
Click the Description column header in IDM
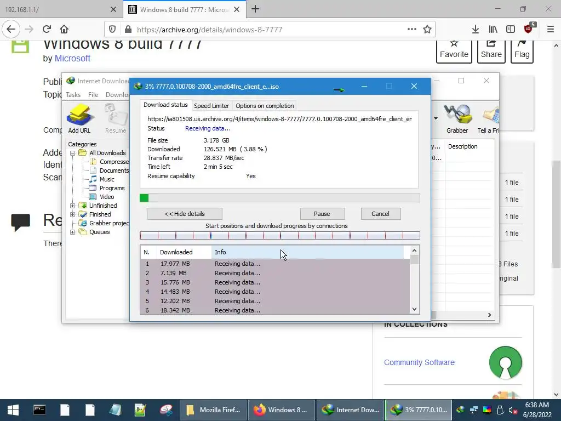click(x=470, y=146)
